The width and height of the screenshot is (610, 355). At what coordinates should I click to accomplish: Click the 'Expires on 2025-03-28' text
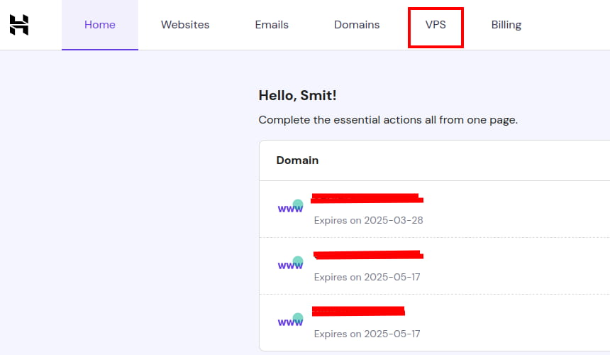[x=368, y=220]
